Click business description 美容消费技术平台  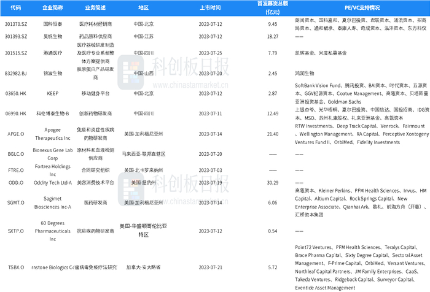coord(95,183)
